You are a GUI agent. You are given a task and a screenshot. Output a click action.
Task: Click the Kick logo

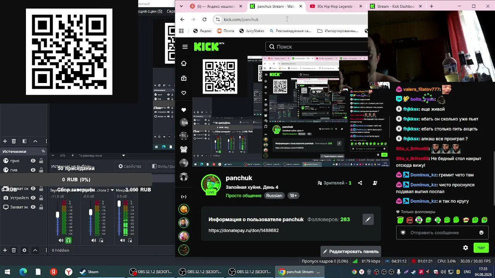point(209,47)
